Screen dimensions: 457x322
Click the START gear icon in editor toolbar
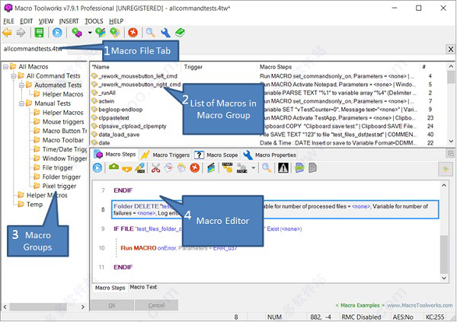coord(227,167)
